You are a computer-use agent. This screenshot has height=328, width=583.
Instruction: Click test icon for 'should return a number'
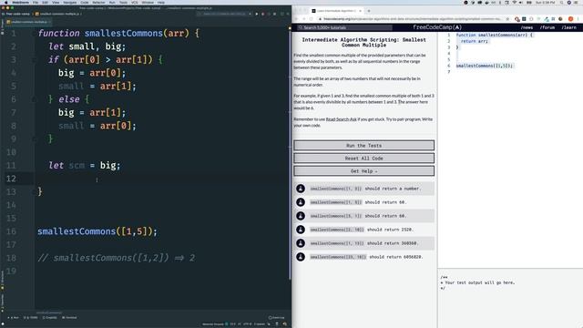point(301,189)
